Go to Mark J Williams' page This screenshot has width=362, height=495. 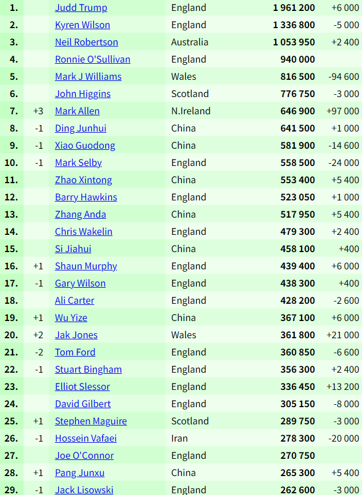tap(88, 77)
